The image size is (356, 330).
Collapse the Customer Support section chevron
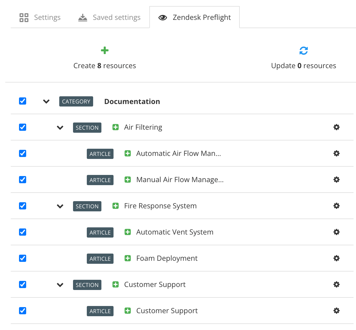coord(60,285)
